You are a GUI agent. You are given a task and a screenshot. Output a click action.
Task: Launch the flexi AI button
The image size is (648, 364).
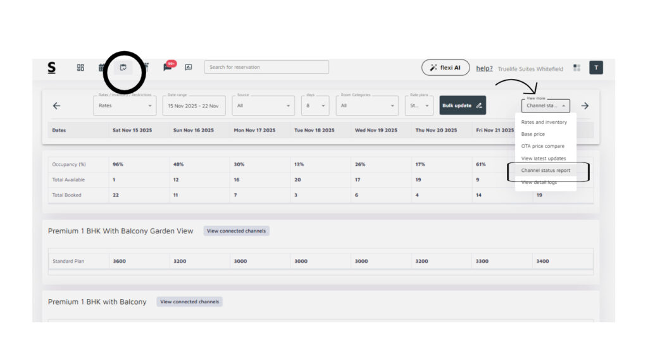pos(445,68)
